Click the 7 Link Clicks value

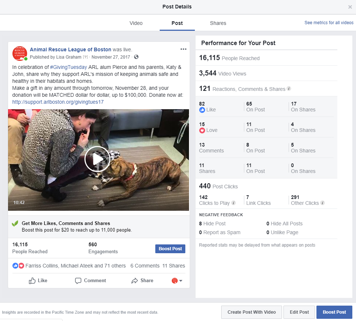point(259,200)
